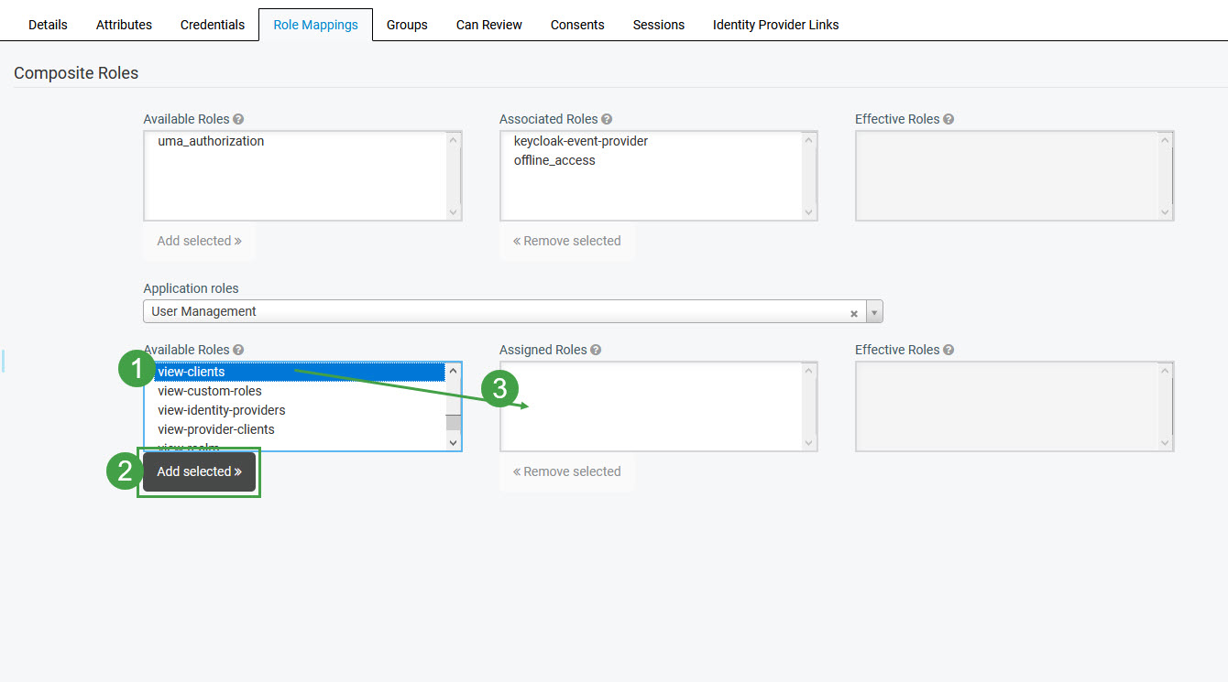Pick keycloak-event-provider in Associated Roles

click(580, 141)
